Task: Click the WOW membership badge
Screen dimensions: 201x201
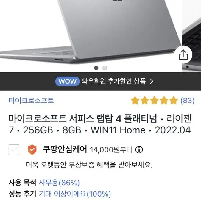Action: tap(67, 81)
